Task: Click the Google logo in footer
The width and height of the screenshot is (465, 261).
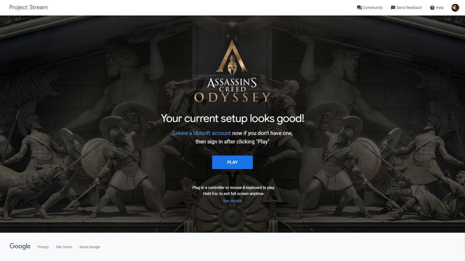Action: click(20, 246)
